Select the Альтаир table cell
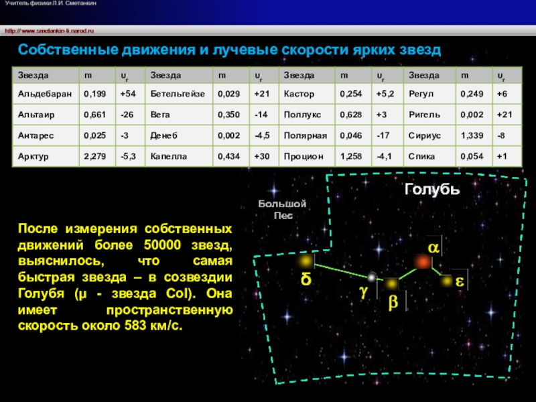536x402 pixels. [46, 115]
